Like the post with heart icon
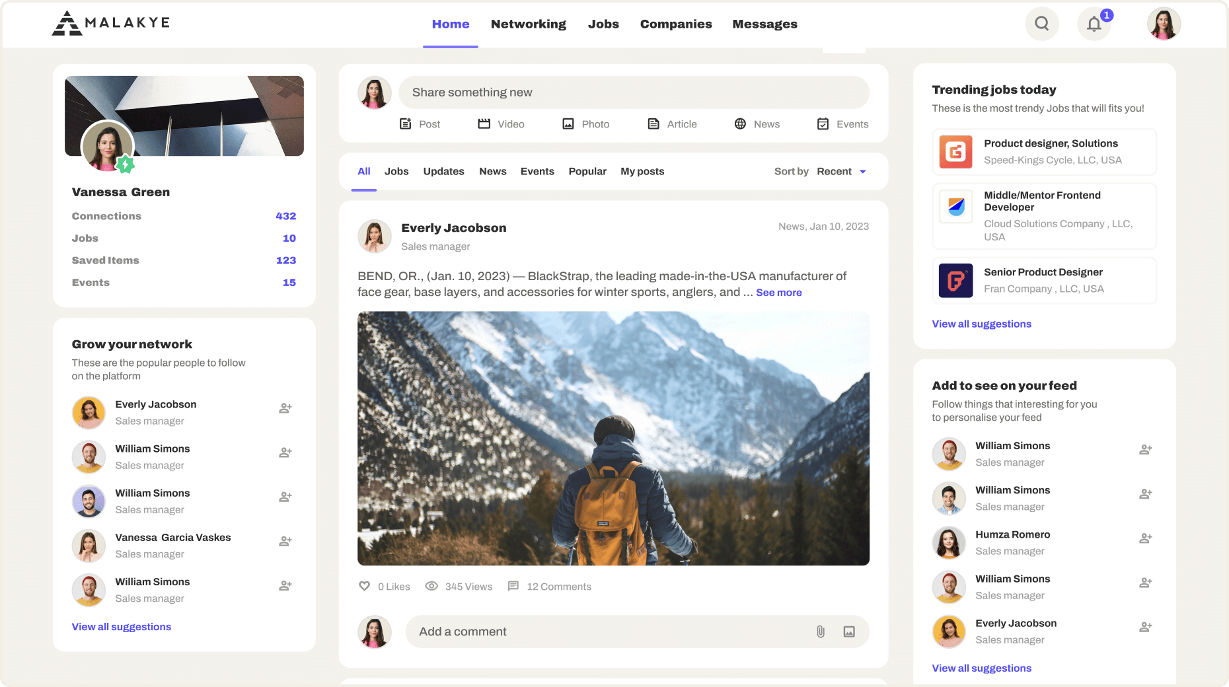 pos(364,586)
